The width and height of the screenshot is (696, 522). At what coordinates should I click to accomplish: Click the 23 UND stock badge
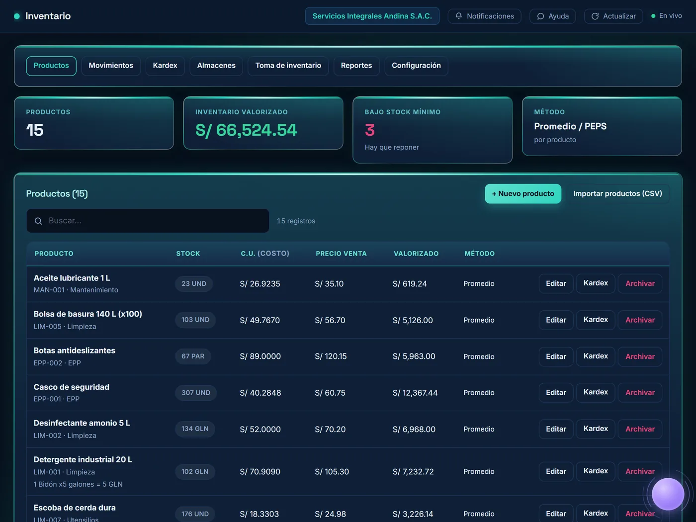pyautogui.click(x=194, y=284)
